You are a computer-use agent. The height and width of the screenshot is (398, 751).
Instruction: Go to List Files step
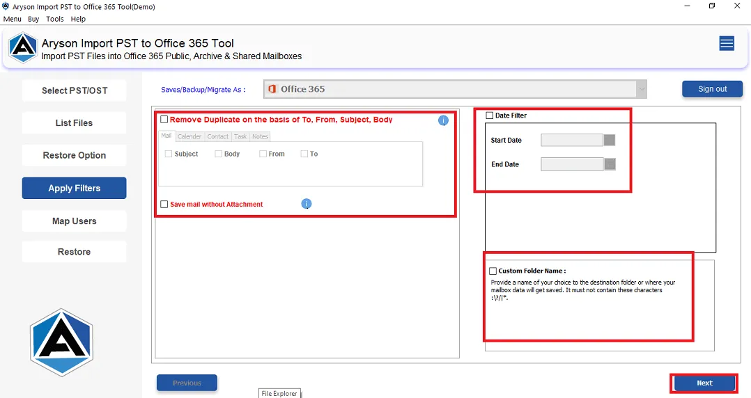pyautogui.click(x=75, y=123)
